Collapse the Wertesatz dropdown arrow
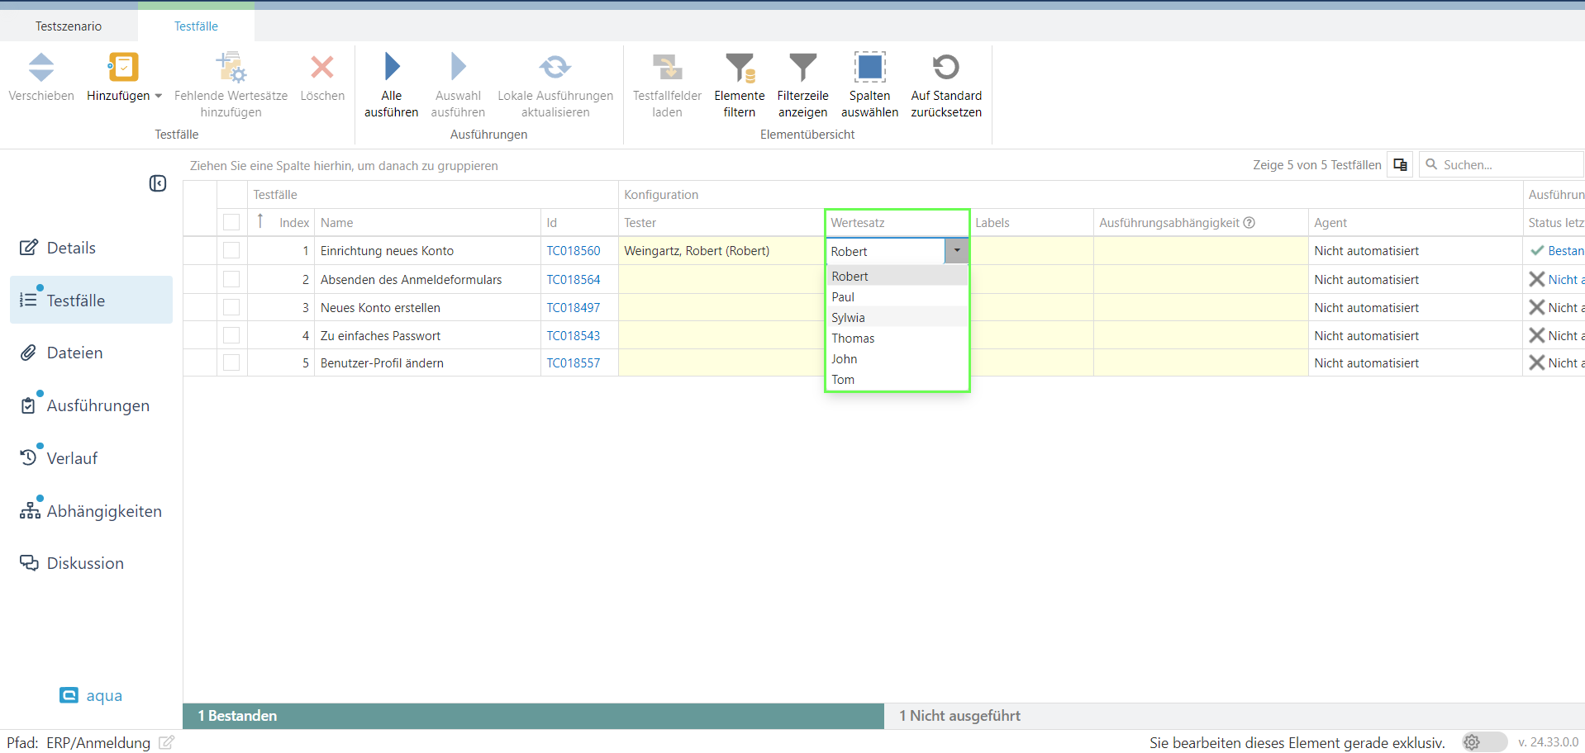 pos(956,251)
